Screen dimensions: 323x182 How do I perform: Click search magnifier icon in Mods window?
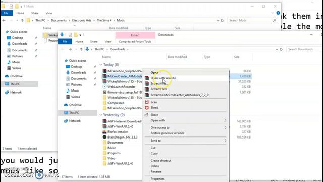[274, 20]
